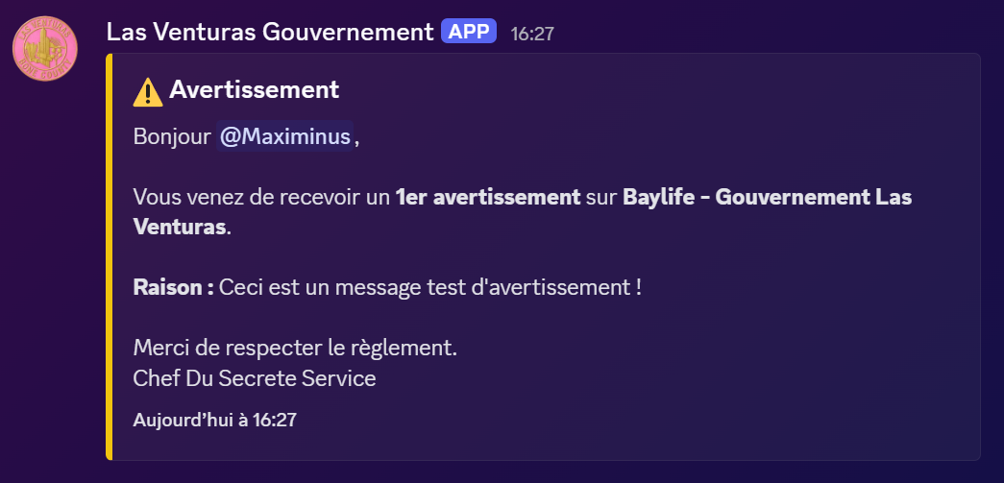Viewport: 1004px width, 483px height.
Task: Click the "Vous venez de recevoir un" text
Action: 261,198
